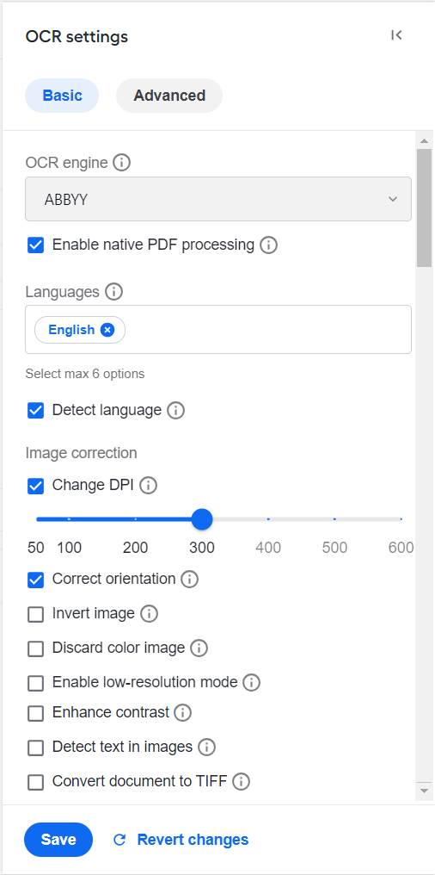Collapse the OCR settings panel icon
Viewport: 435px width, 875px height.
[x=396, y=35]
